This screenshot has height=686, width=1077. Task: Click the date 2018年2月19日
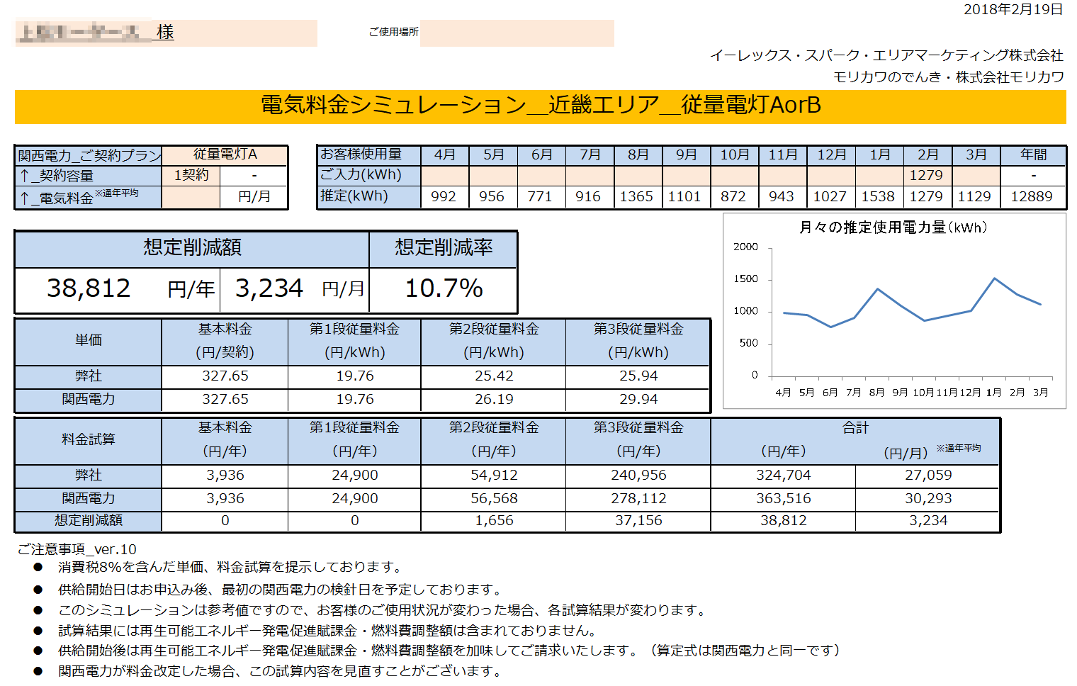click(1013, 9)
